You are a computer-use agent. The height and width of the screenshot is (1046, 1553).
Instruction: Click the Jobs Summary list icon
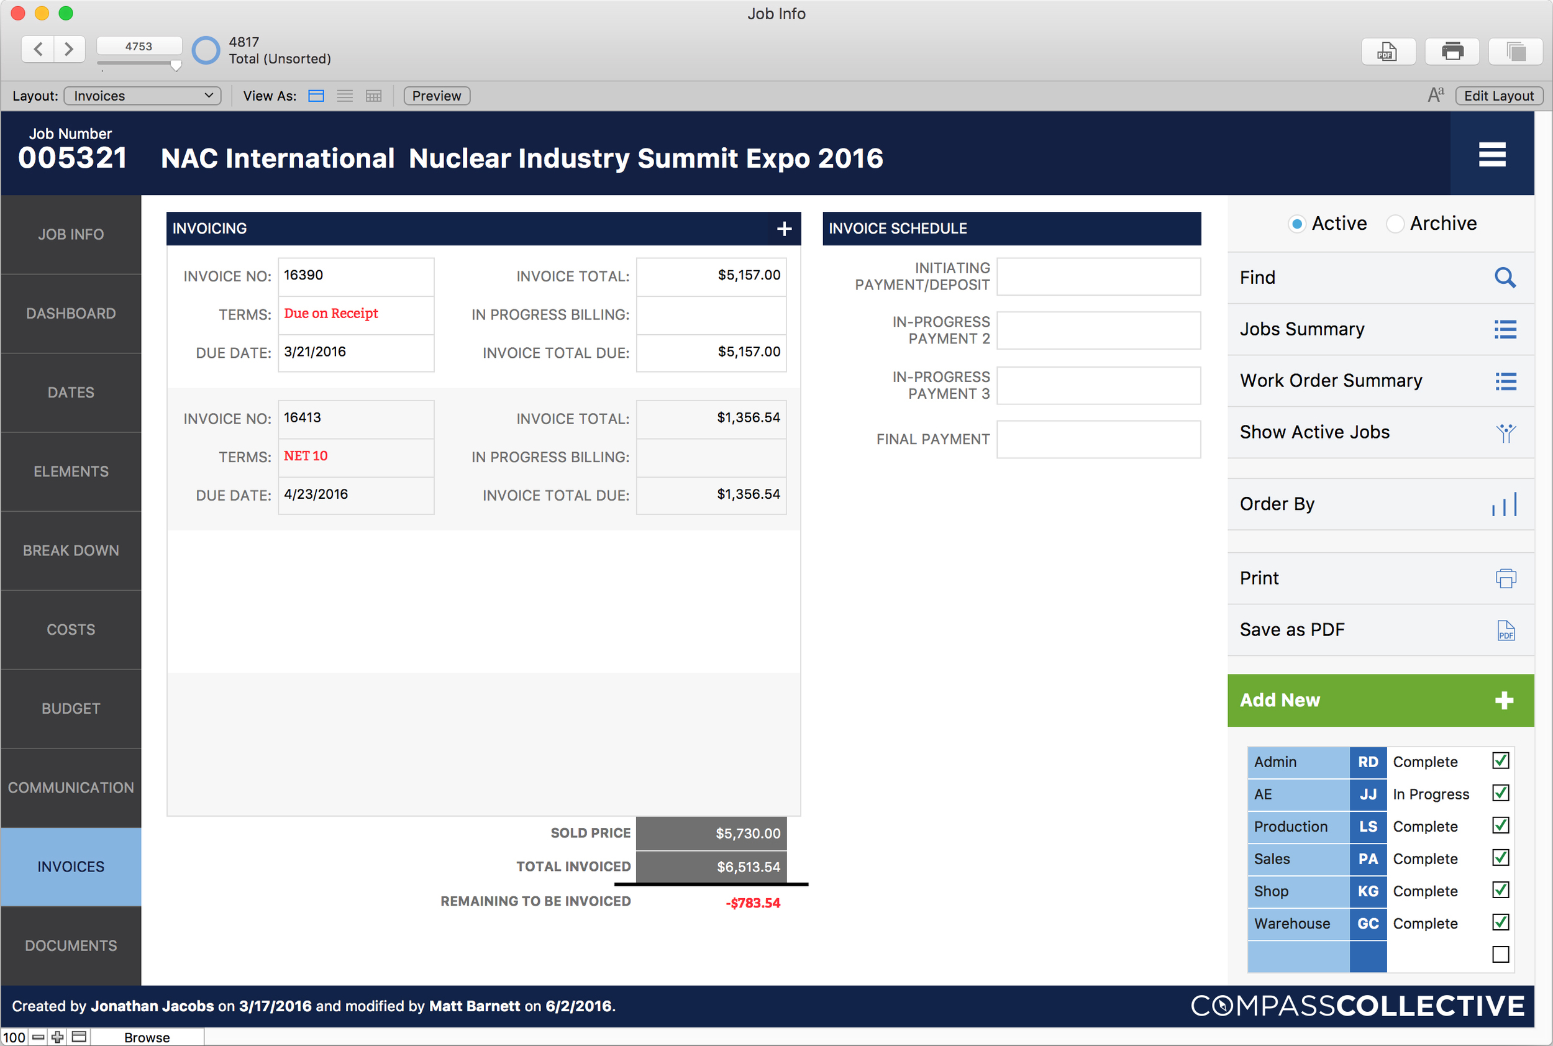click(x=1505, y=330)
